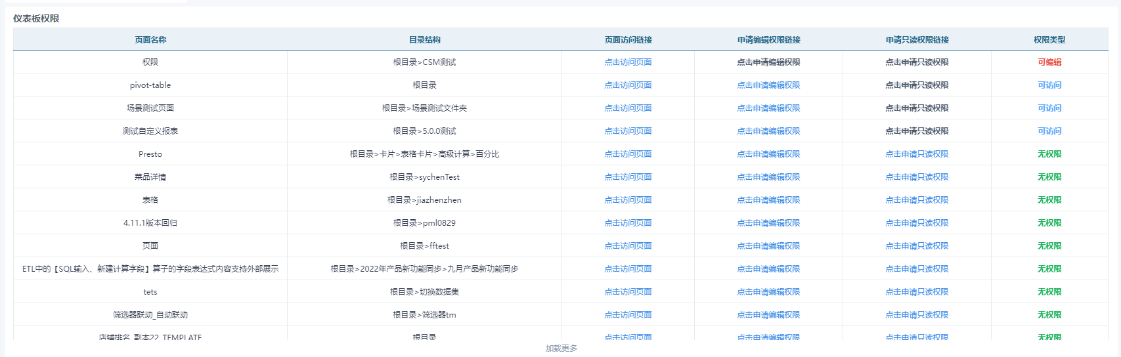Screen dimensions: 1121x357
Task: Visit the 测试自定义报表 page link
Action: [628, 131]
